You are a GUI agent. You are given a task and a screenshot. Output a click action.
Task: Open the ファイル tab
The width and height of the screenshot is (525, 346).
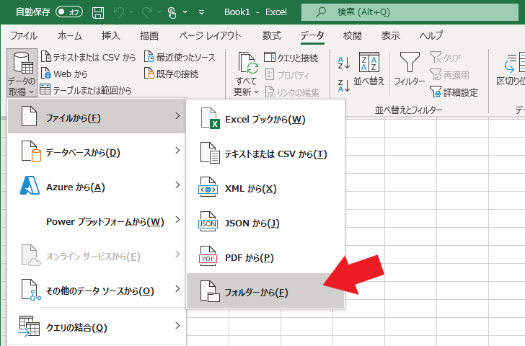(24, 35)
